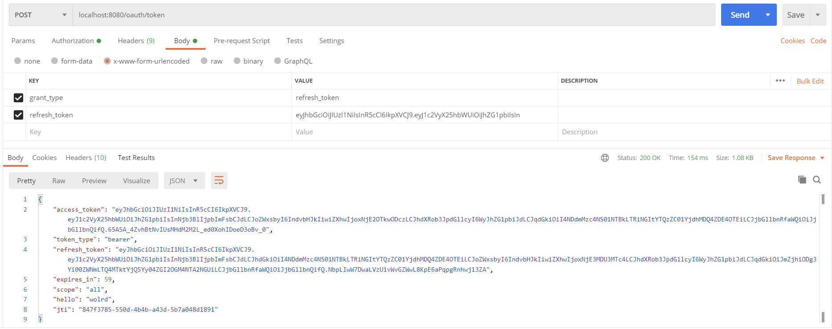Open the response Headers (10) tab
This screenshot has height=329, width=832.
click(x=86, y=158)
